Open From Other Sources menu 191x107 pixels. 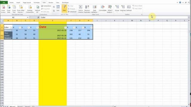21,9
